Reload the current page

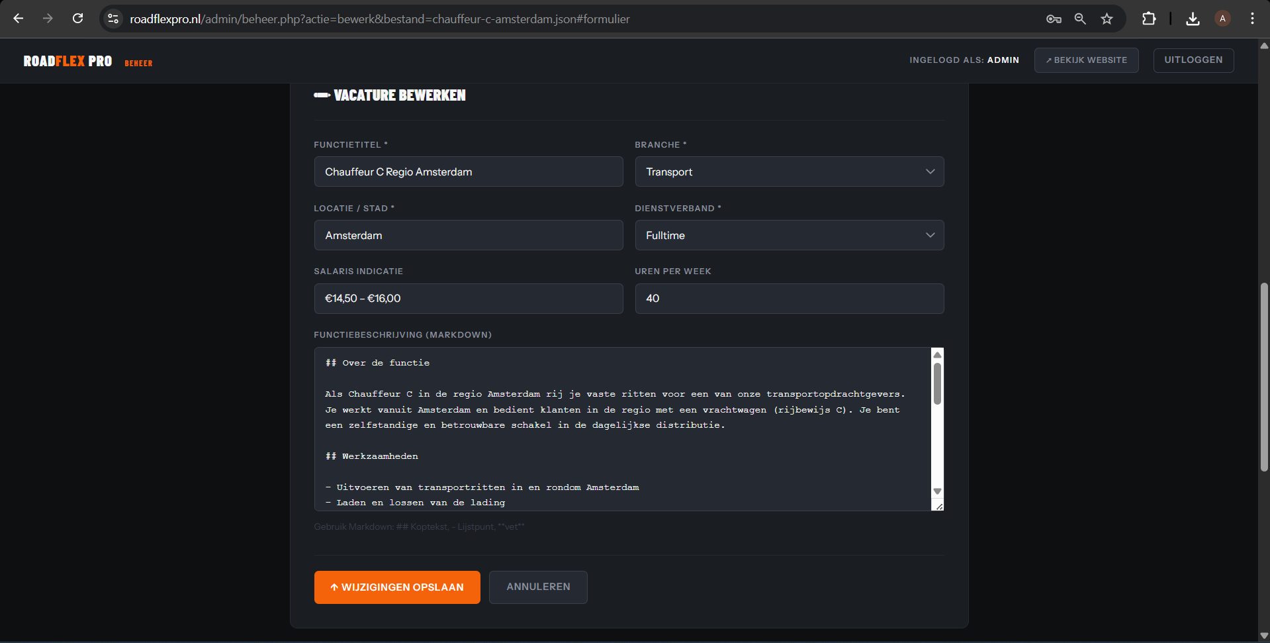click(x=77, y=19)
